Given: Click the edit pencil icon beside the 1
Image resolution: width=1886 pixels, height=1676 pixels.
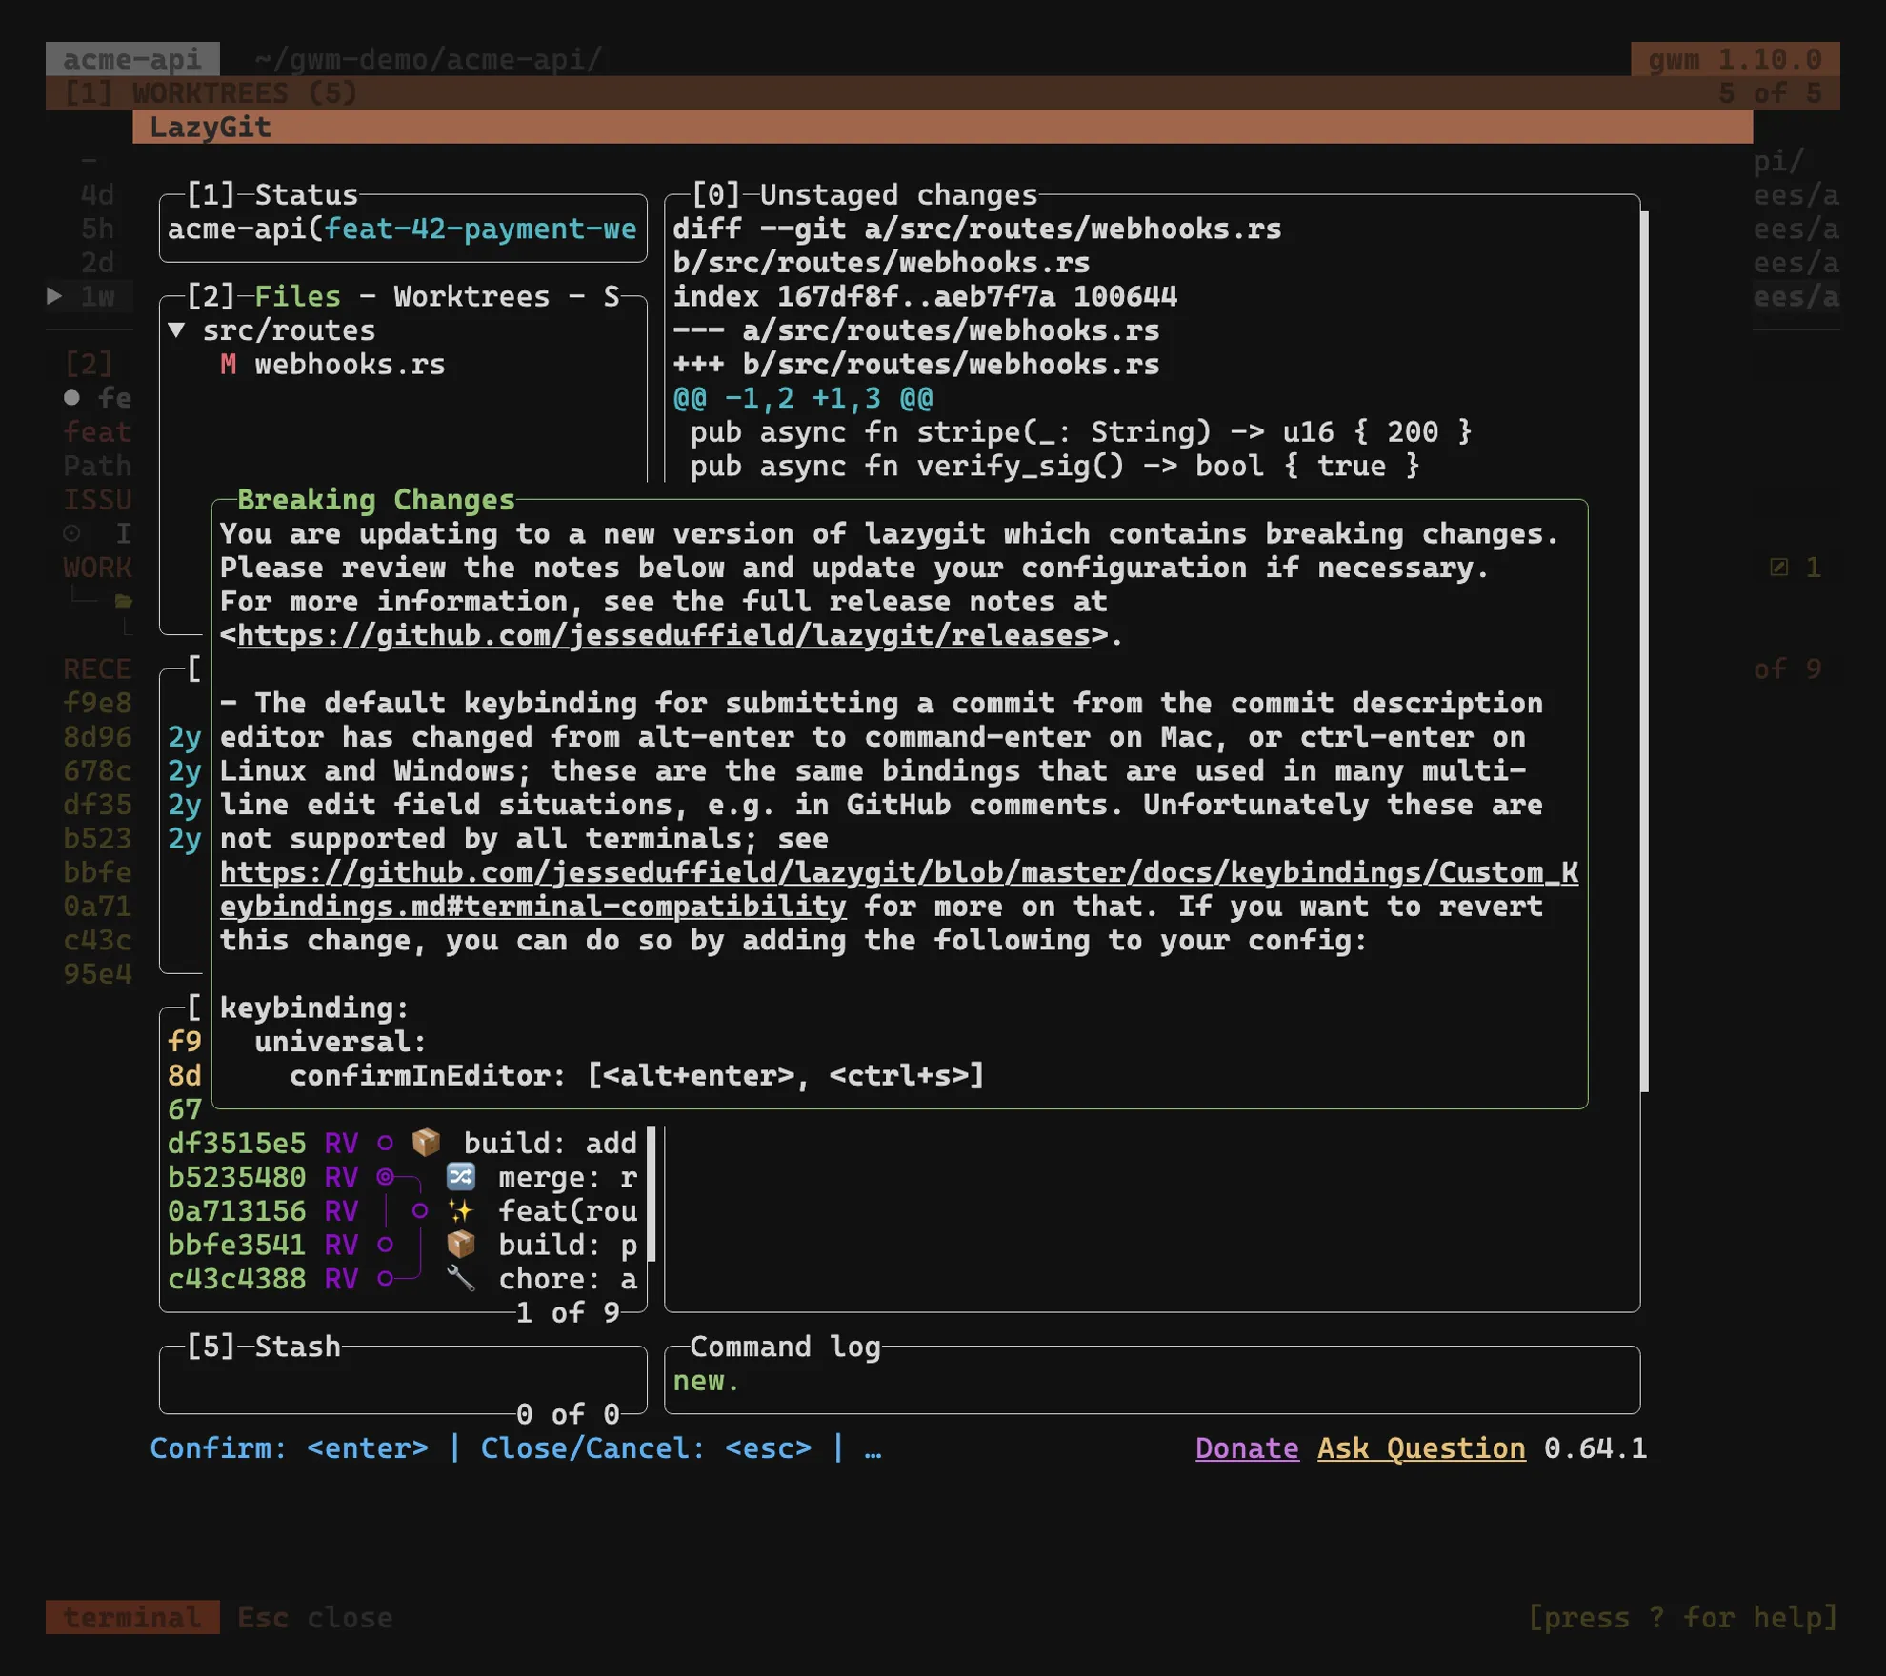Looking at the screenshot, I should [x=1778, y=568].
